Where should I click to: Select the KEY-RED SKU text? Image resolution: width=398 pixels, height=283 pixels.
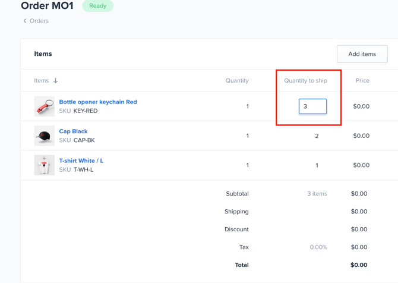[x=86, y=111]
